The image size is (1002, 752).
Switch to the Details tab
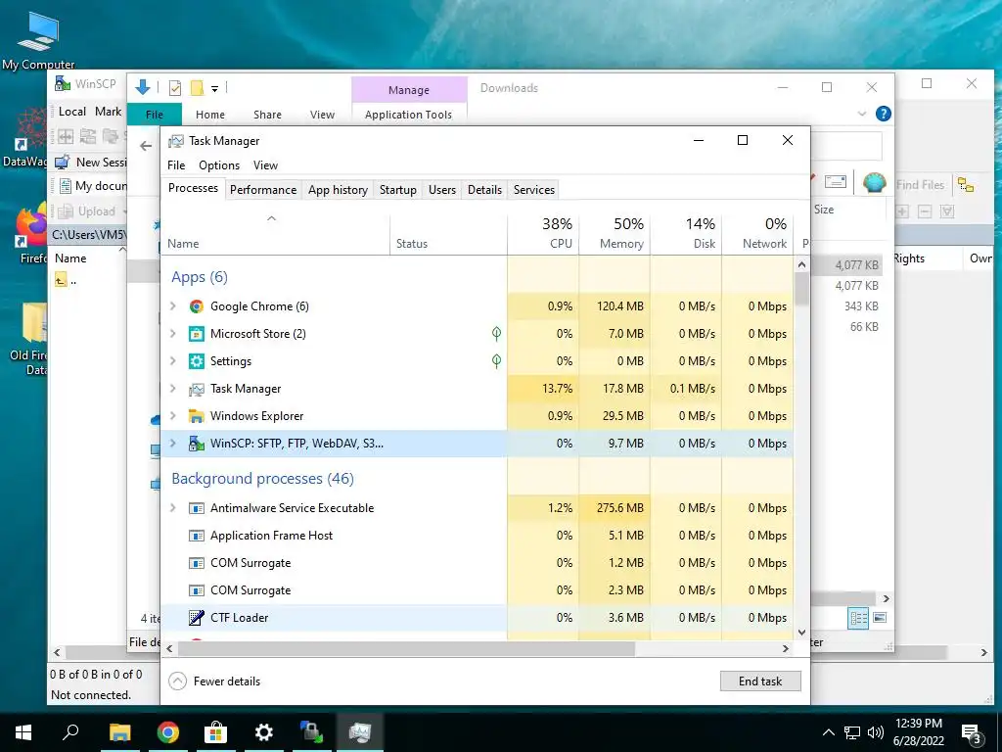[484, 190]
